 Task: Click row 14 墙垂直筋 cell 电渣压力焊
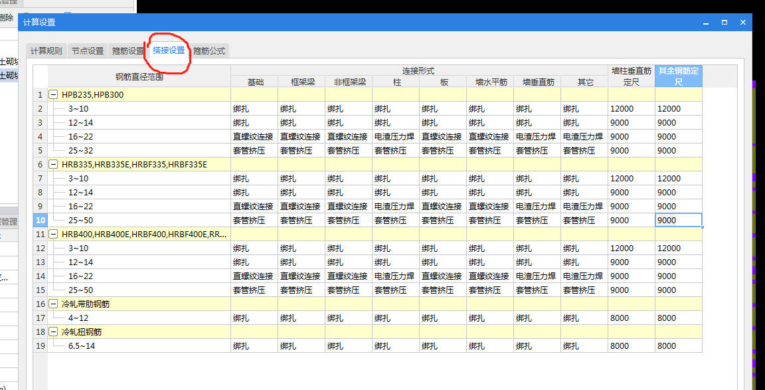coord(537,276)
